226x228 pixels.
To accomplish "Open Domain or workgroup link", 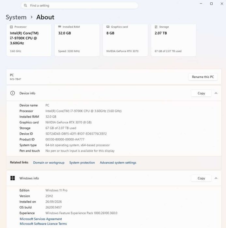I will (x=49, y=163).
